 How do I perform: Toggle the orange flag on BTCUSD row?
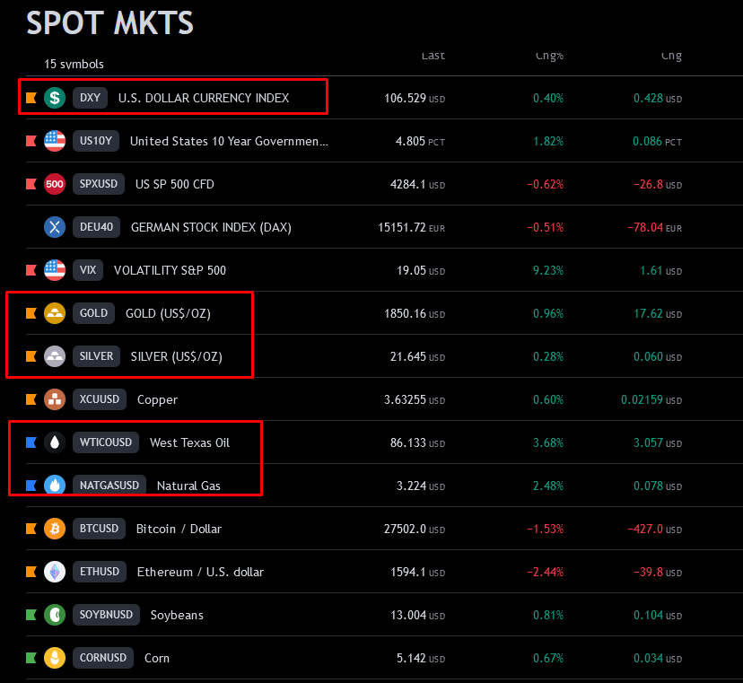[x=31, y=529]
